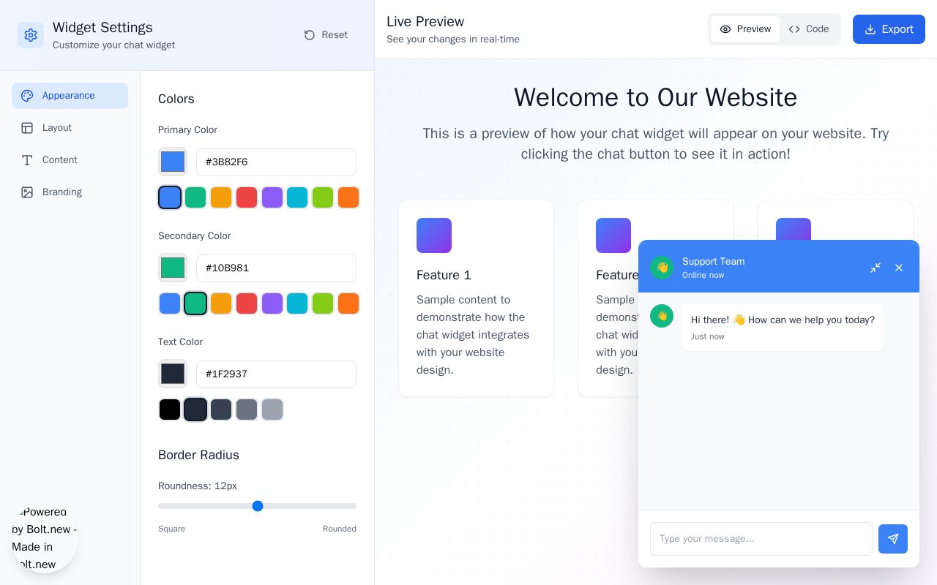
Task: Choose black preset for Text Color
Action: [x=170, y=409]
